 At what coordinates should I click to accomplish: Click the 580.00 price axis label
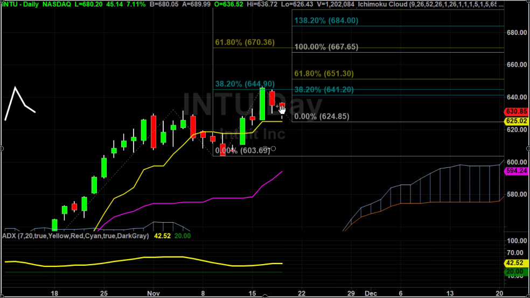tap(517, 194)
